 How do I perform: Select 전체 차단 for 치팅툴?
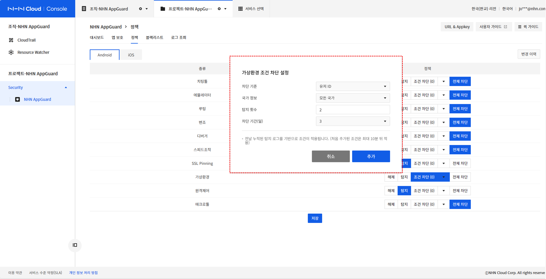coord(460,81)
